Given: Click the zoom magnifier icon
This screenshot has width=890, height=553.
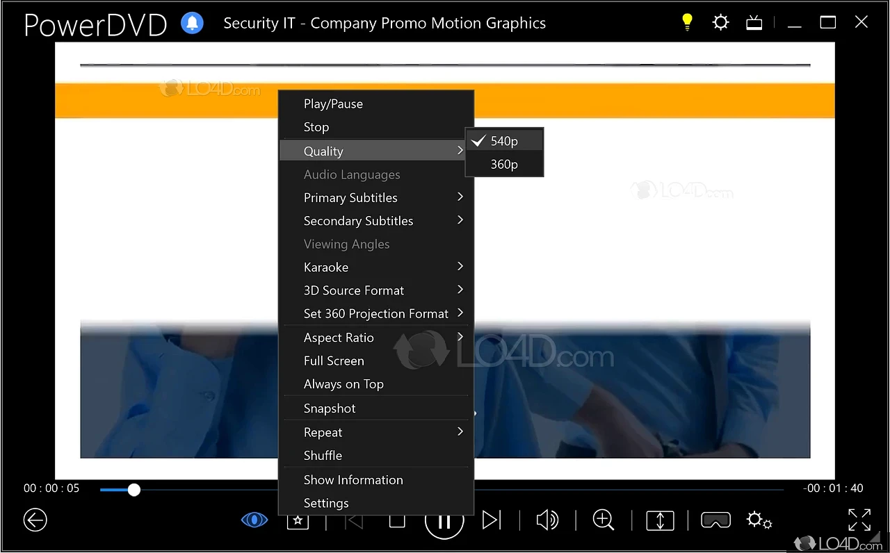Looking at the screenshot, I should coord(603,520).
